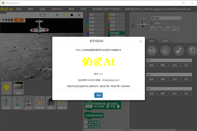Click 编辑 button under costume 106
197x131 pixels.
pyautogui.click(x=151, y=65)
